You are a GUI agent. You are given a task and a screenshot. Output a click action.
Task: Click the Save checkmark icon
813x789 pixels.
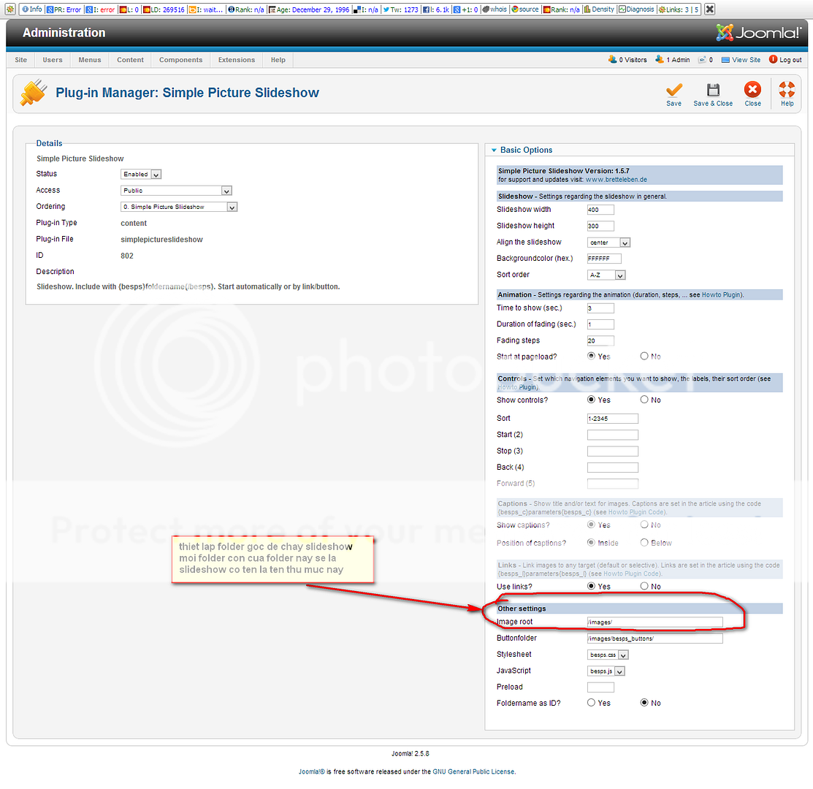[x=673, y=90]
